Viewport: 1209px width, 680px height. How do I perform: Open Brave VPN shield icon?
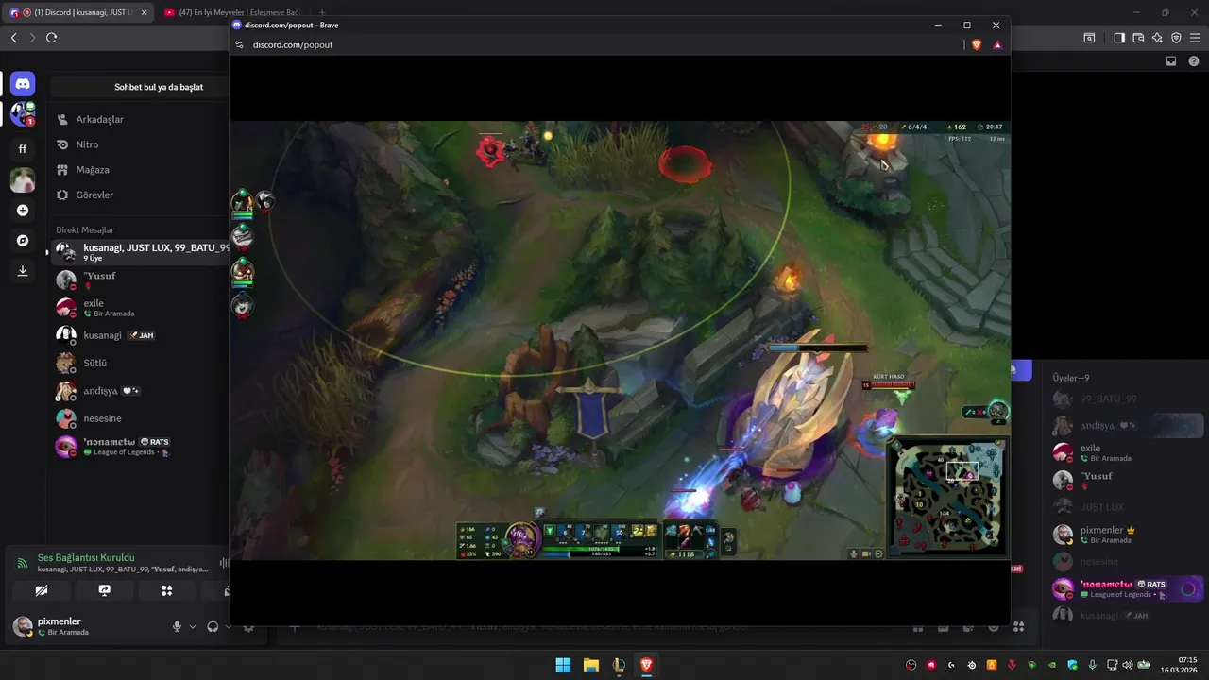[1176, 38]
